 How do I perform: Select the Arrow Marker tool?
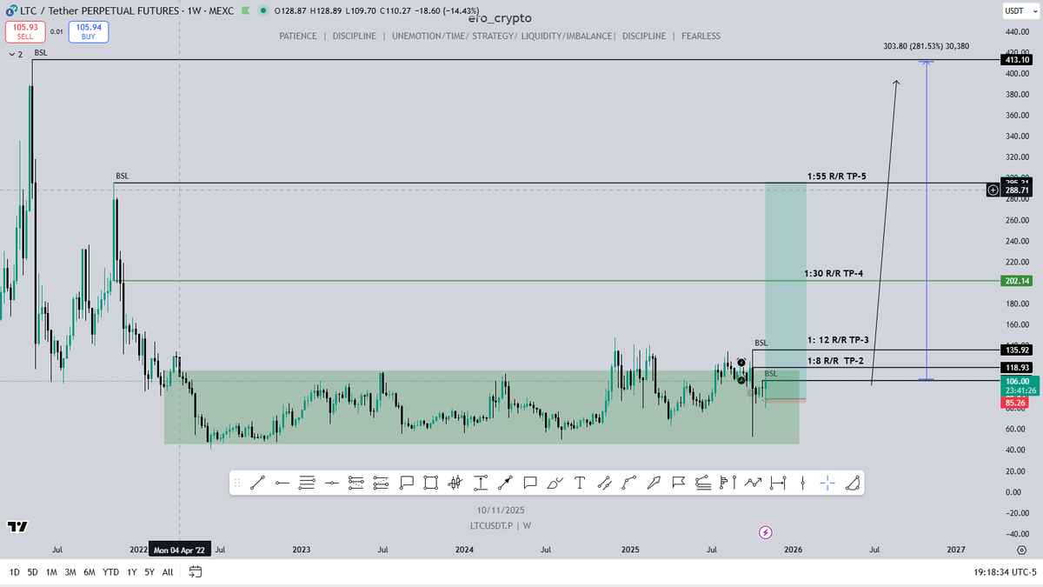[x=654, y=483]
